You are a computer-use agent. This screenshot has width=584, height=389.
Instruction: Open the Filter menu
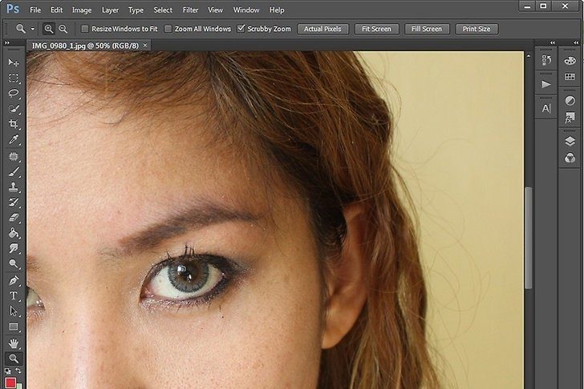pyautogui.click(x=190, y=10)
